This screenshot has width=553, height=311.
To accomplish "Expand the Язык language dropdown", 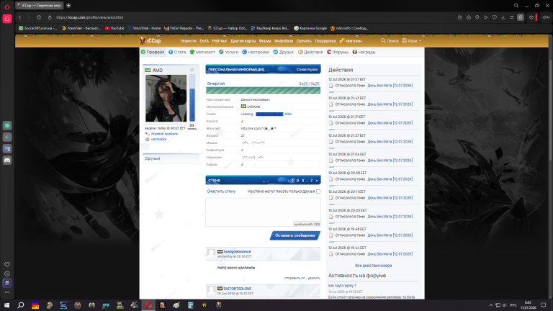I will coord(412,41).
